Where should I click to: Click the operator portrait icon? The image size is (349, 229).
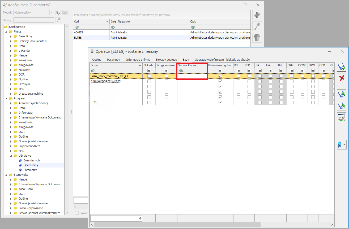click(x=339, y=145)
